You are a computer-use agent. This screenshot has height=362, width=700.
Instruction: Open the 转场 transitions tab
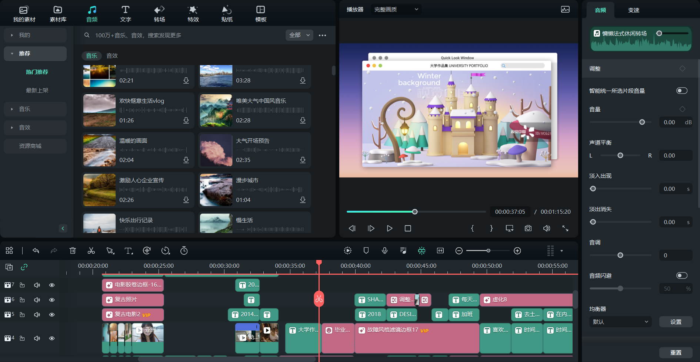(x=159, y=14)
